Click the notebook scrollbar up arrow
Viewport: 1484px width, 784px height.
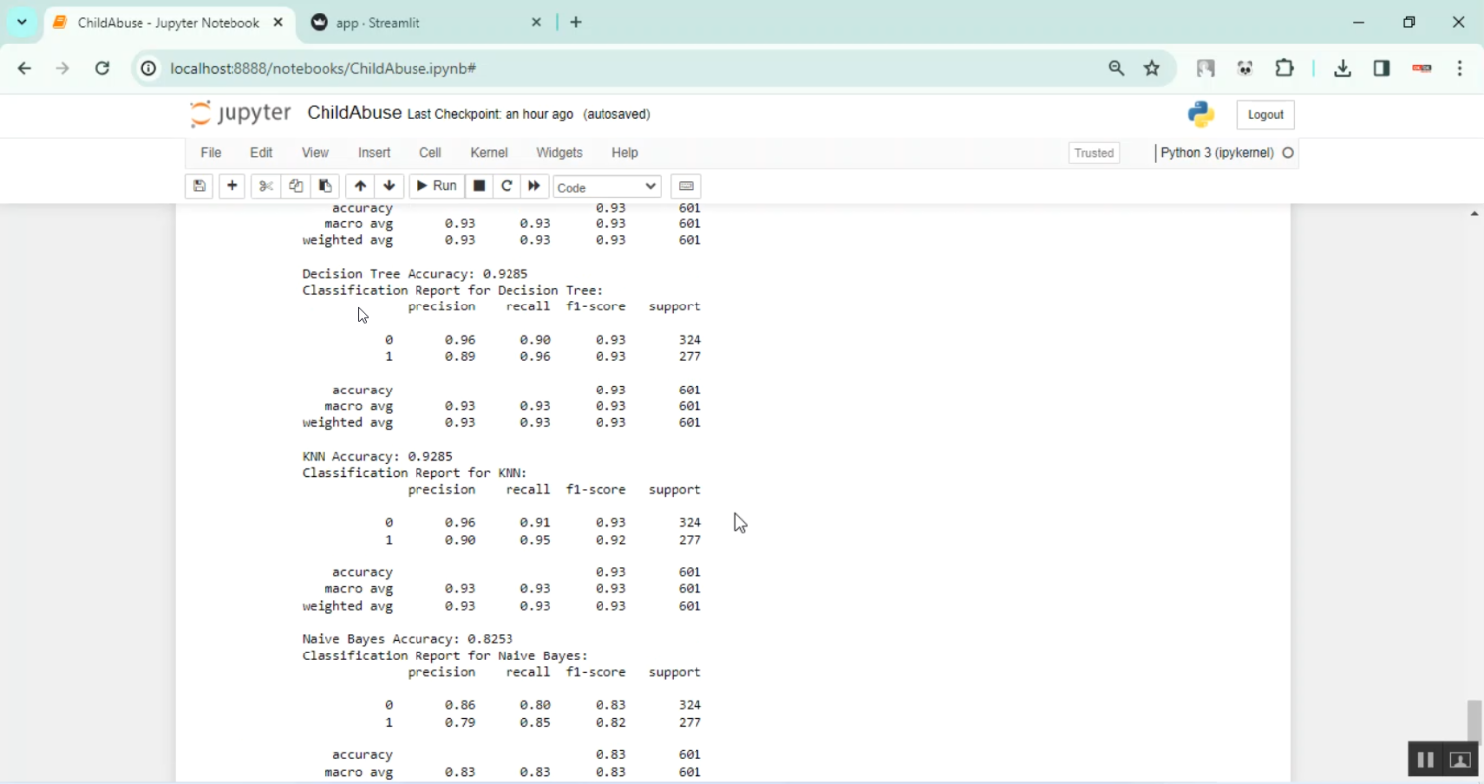click(x=1474, y=212)
